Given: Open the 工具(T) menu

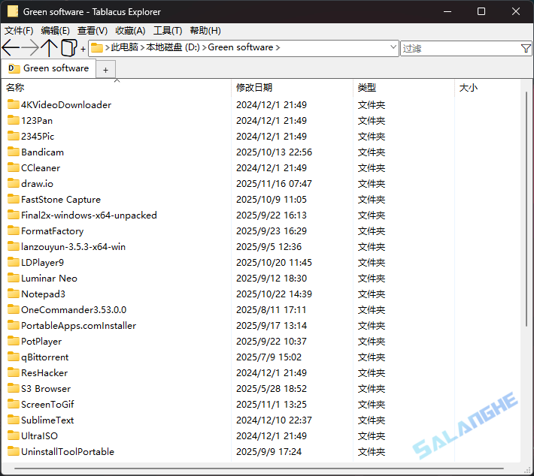Looking at the screenshot, I should click(x=168, y=31).
